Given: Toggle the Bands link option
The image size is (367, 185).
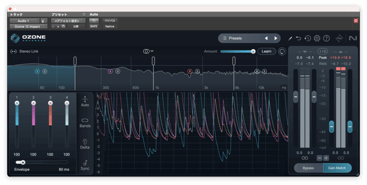Looking at the screenshot, I should (x=85, y=121).
